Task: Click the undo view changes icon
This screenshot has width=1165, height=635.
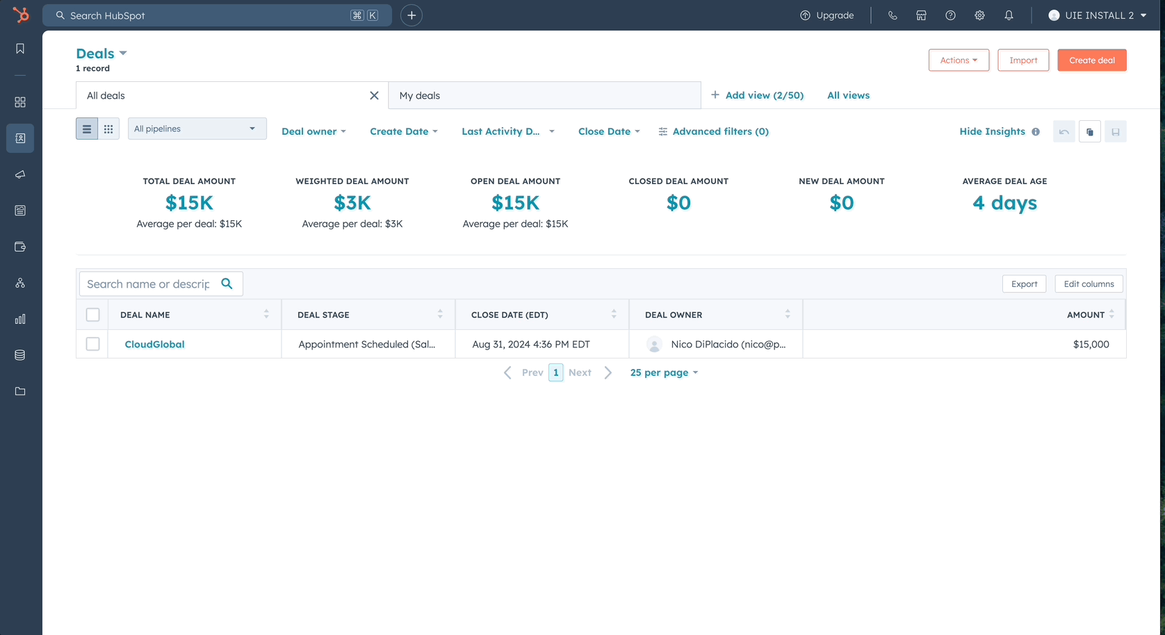Action: [1064, 131]
